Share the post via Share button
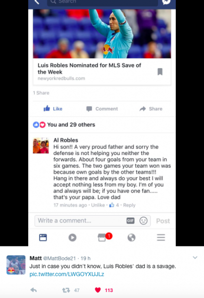 click(151, 109)
